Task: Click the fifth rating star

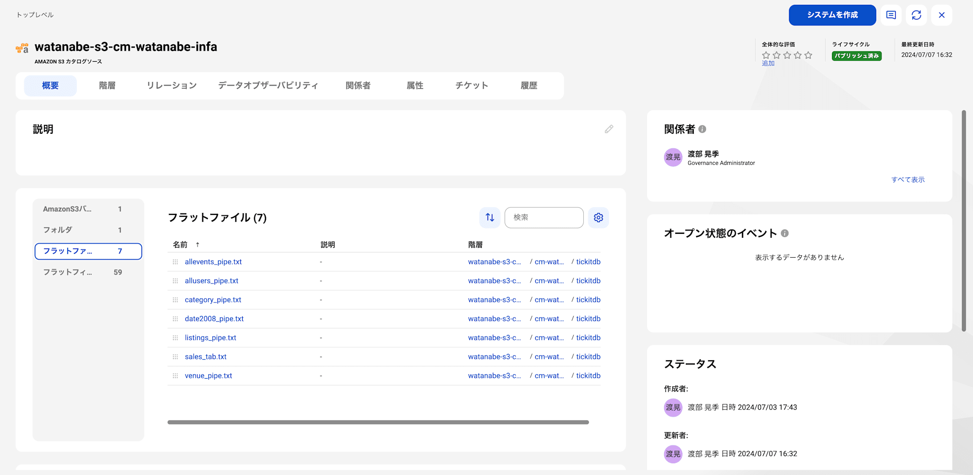Action: (x=808, y=55)
